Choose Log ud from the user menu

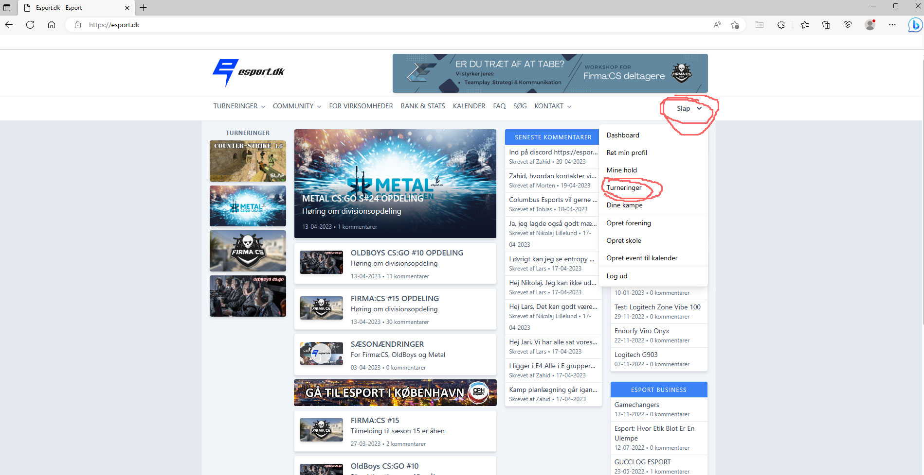pyautogui.click(x=616, y=276)
